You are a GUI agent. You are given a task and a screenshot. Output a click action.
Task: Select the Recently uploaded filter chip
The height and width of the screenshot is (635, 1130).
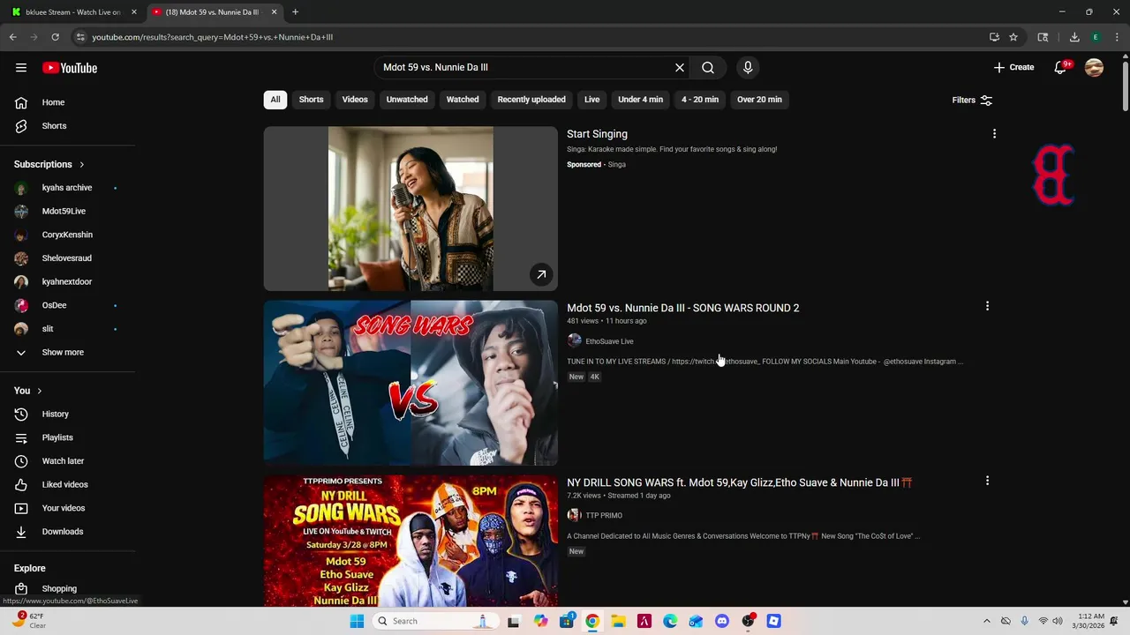(x=531, y=100)
